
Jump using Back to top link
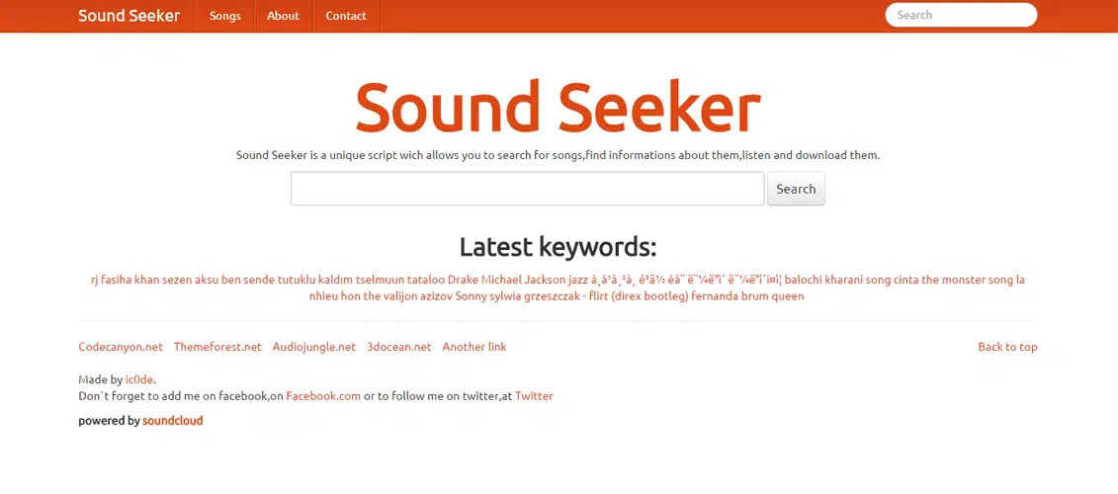(1007, 347)
